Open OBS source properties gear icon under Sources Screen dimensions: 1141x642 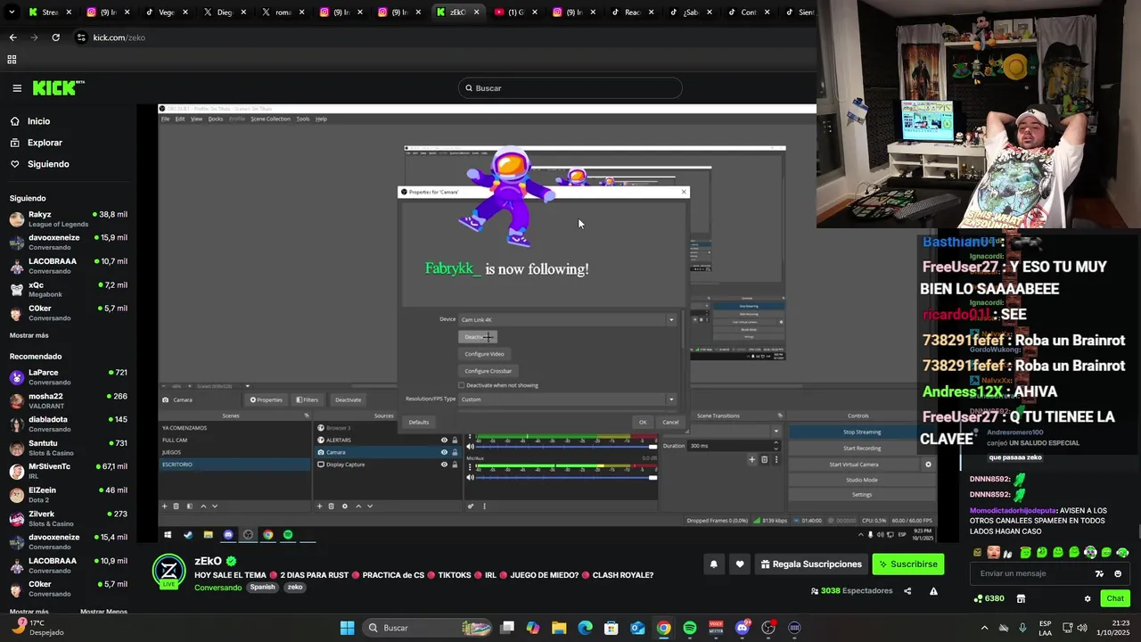tap(345, 506)
